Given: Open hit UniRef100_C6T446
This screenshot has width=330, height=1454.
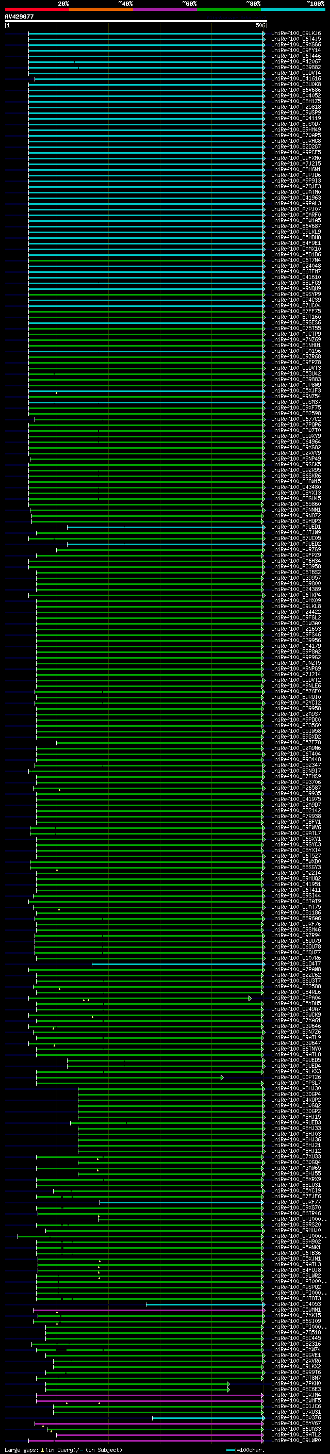Looking at the screenshot, I should click(x=296, y=56).
